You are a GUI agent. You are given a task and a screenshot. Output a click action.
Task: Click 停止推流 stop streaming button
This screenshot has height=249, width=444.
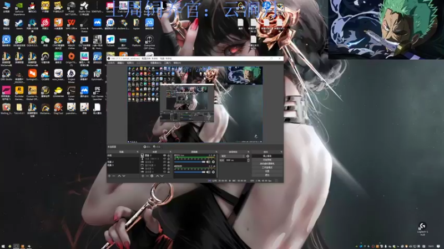coord(267,156)
